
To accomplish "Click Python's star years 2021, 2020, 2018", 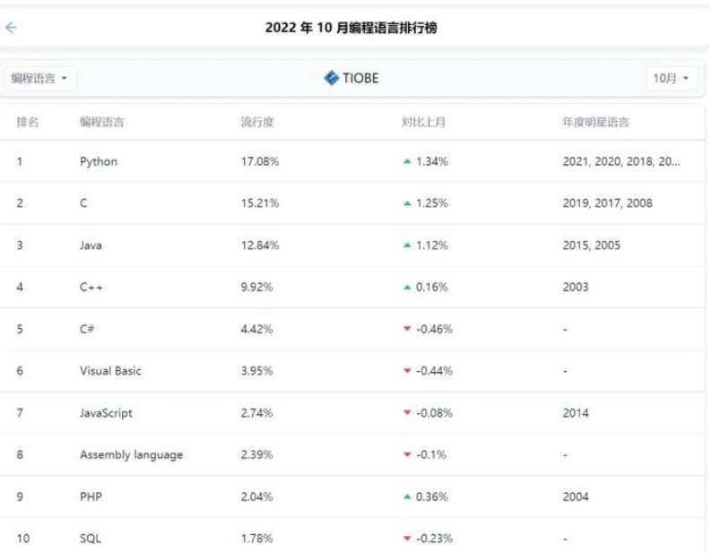I will click(621, 161).
